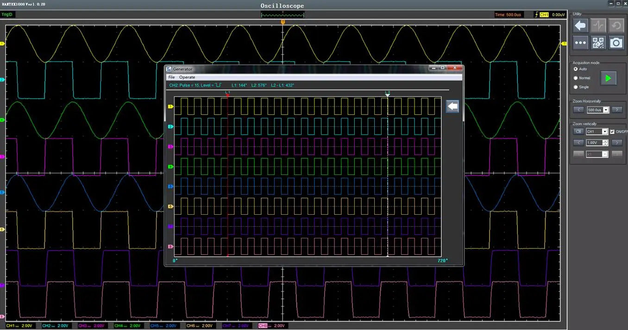This screenshot has height=330, width=628.
Task: Click the L2 white cursor marker
Action: [x=388, y=94]
